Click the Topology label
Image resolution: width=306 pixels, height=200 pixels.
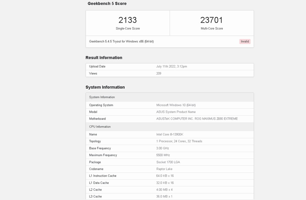[x=95, y=141]
